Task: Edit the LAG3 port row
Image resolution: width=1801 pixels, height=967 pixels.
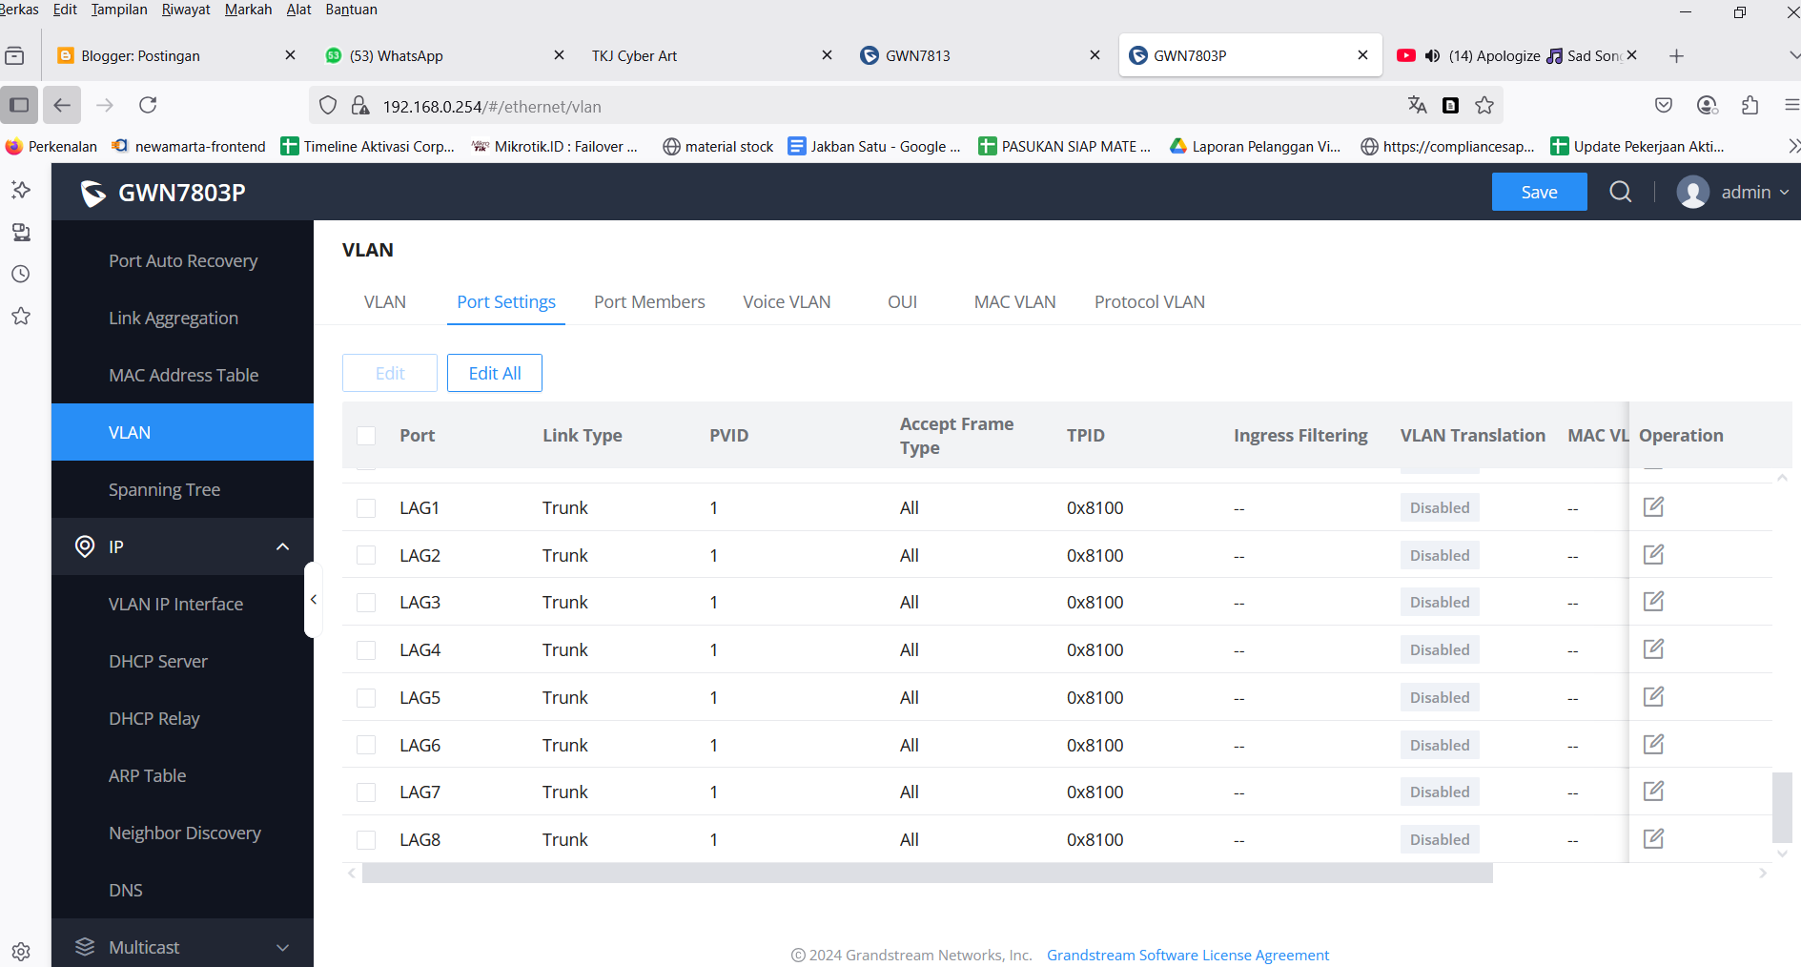Action: pyautogui.click(x=1653, y=602)
